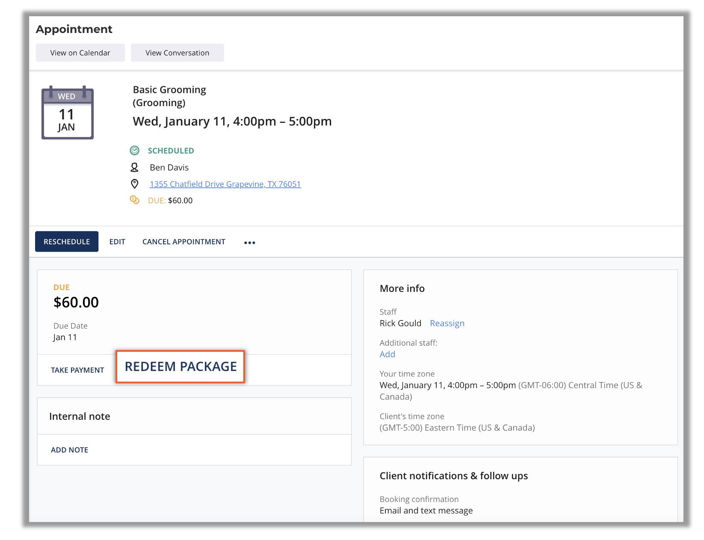Click the SCHEDULED status label
This screenshot has height=540, width=704.
click(171, 151)
